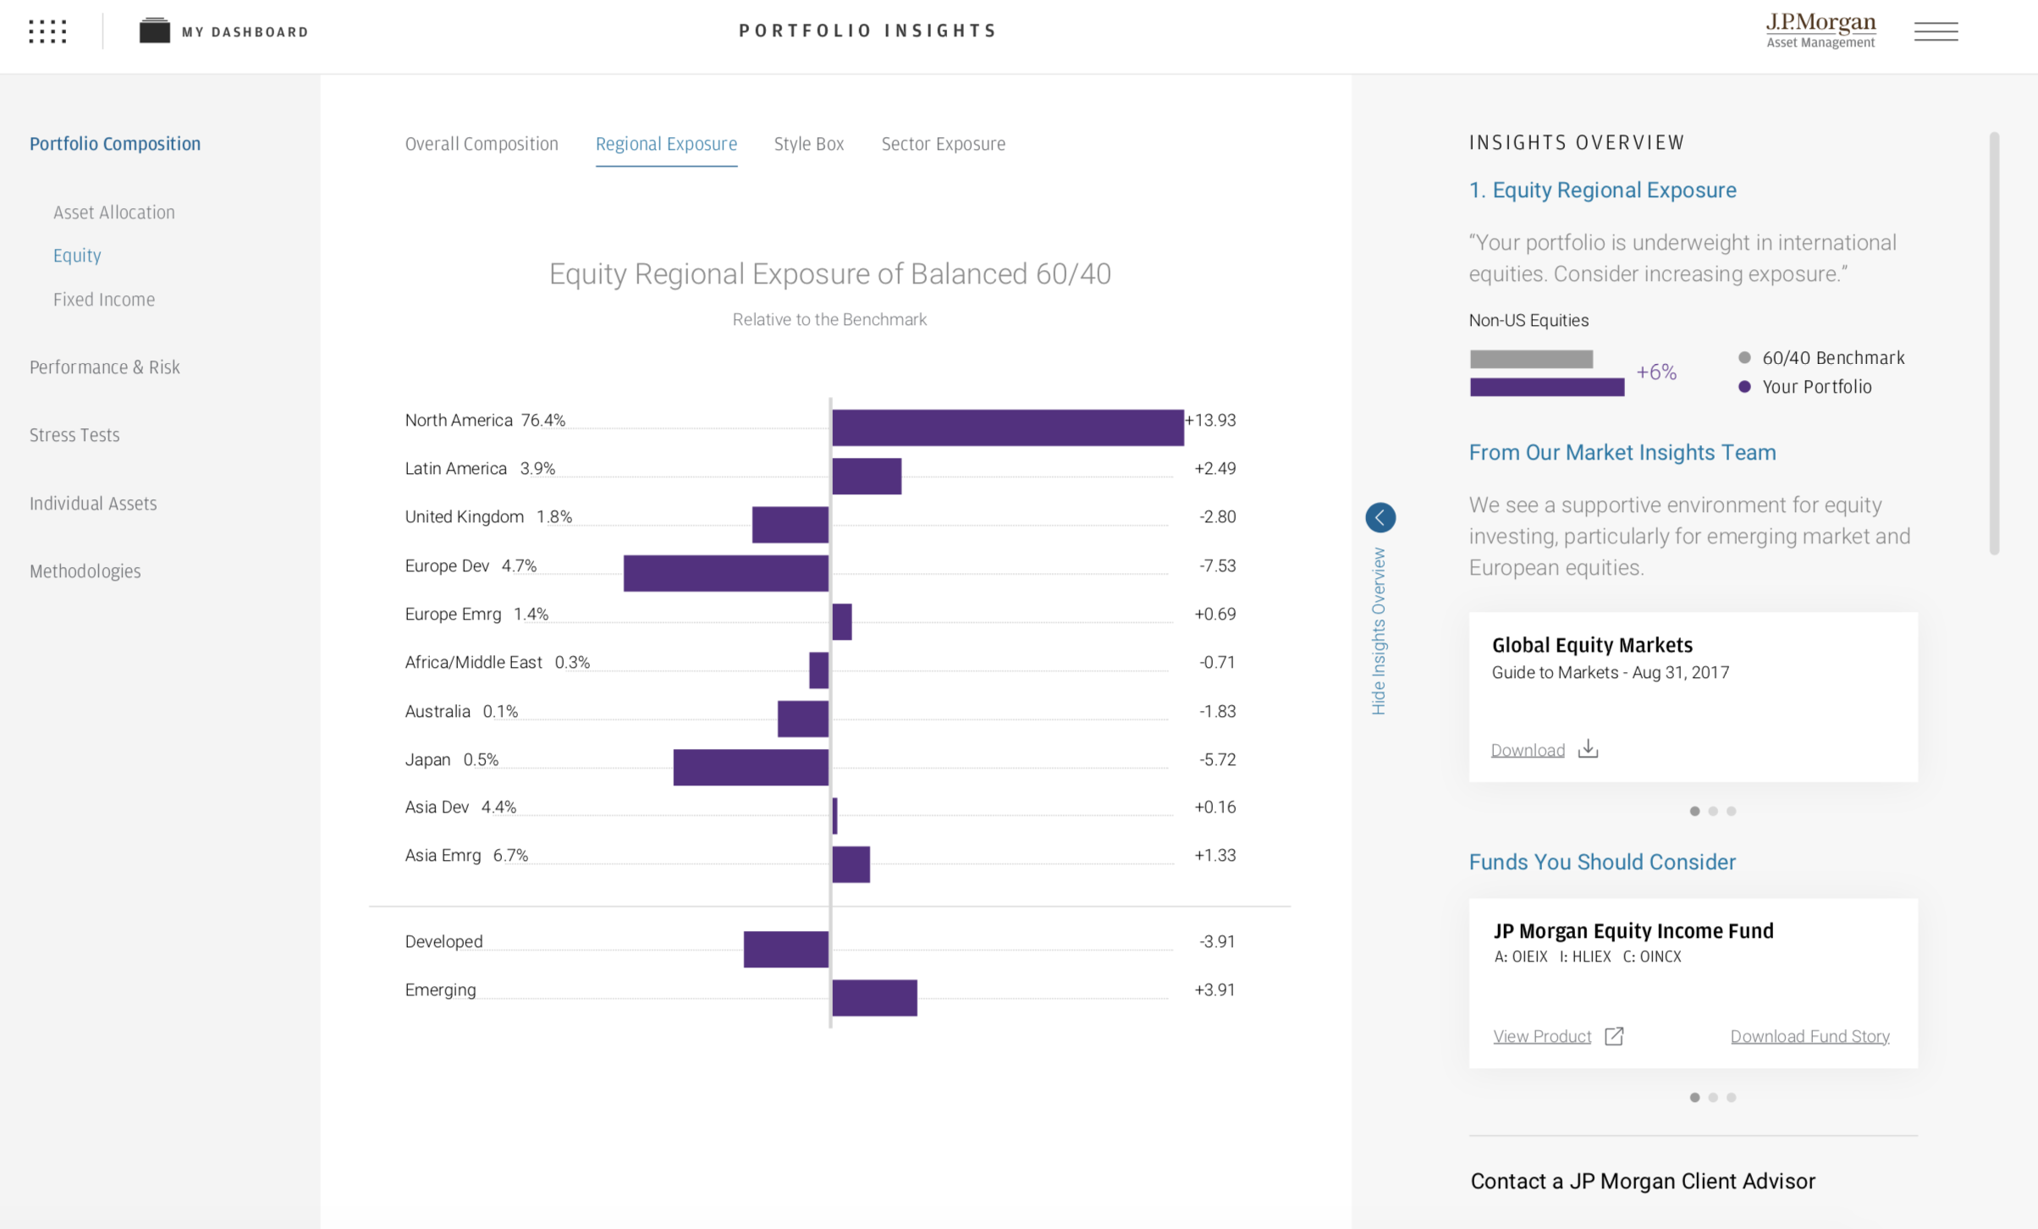Open the hamburger menu top right
The image size is (2038, 1229).
1936,31
